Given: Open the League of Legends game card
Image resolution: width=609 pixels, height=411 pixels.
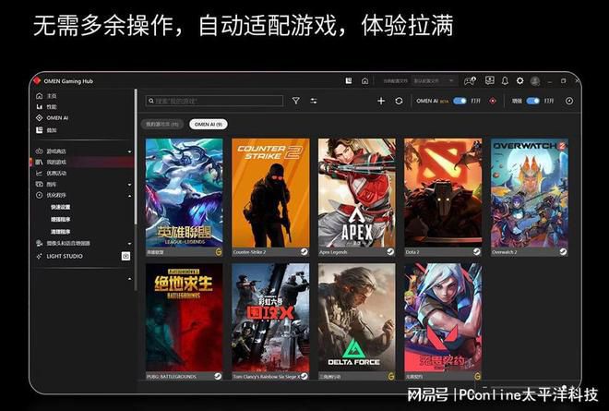Looking at the screenshot, I should tap(185, 197).
